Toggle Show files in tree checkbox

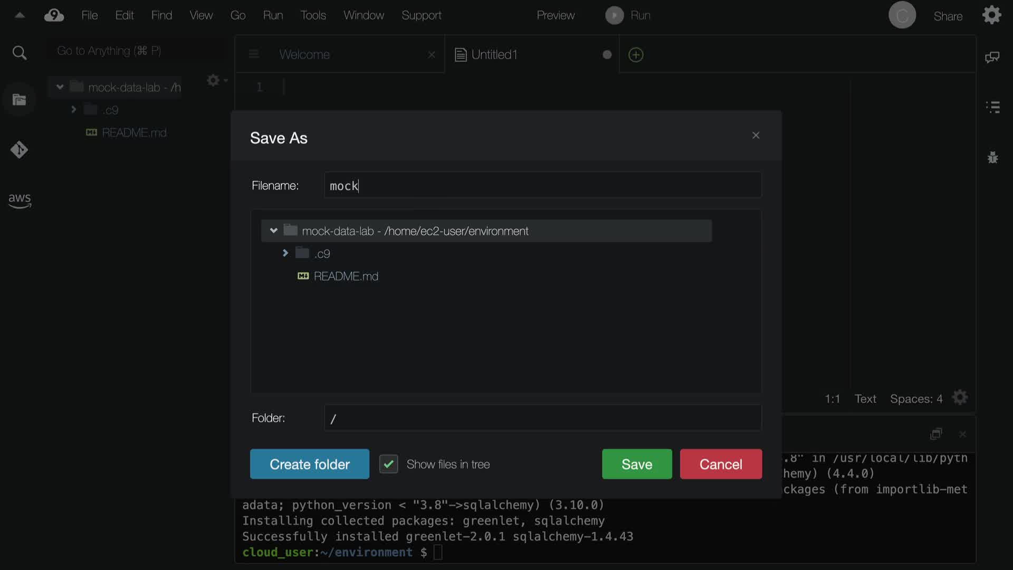pos(389,464)
